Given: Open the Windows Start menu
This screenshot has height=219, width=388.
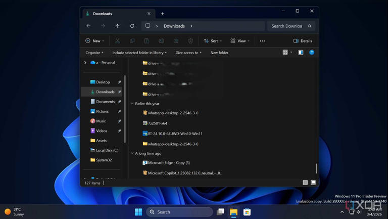Looking at the screenshot, I should [138, 212].
